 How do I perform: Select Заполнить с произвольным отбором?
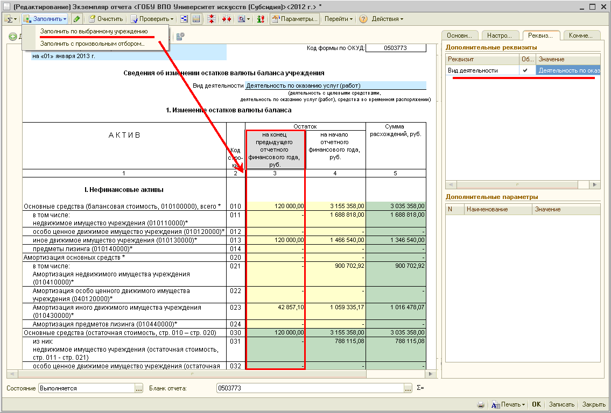[x=93, y=44]
